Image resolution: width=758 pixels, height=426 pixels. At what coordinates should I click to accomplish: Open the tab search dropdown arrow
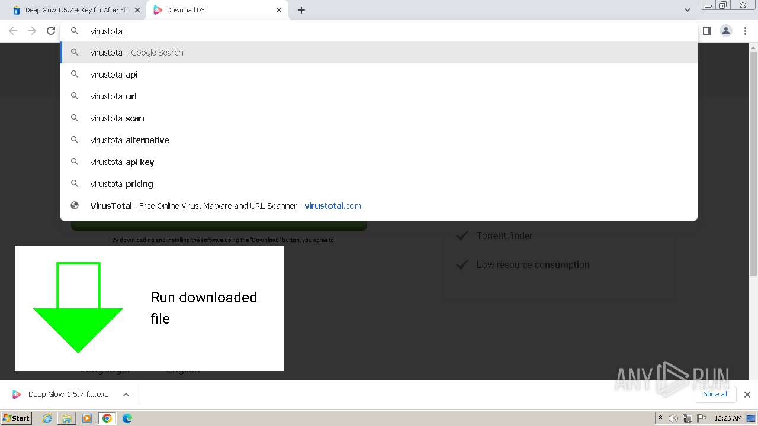(x=687, y=10)
